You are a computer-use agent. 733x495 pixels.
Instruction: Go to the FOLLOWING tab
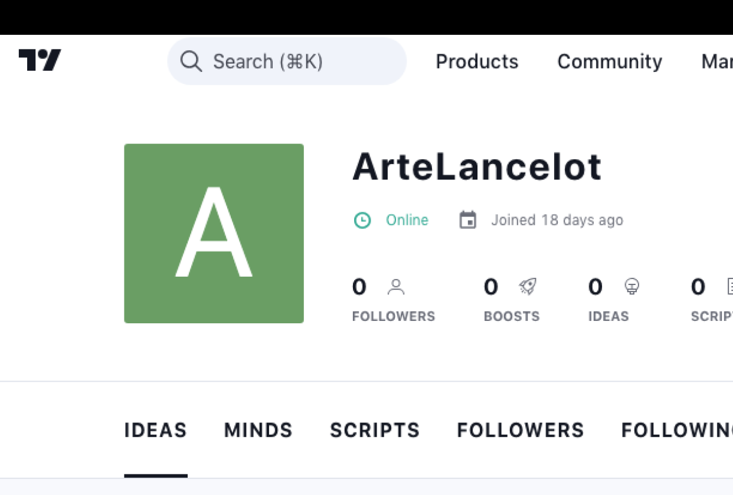click(x=676, y=431)
